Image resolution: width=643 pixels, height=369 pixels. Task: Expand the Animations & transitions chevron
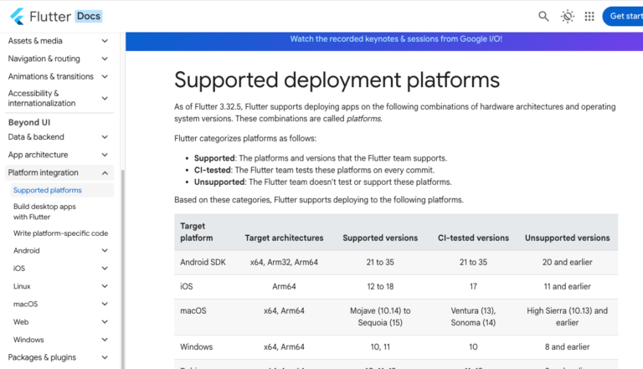point(105,76)
